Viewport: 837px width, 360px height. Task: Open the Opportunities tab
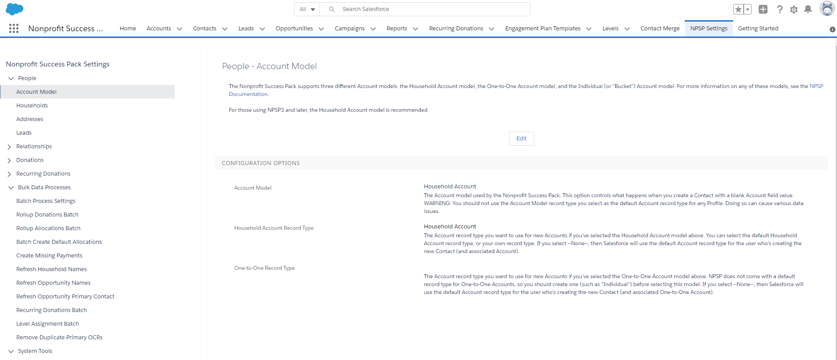tap(294, 29)
